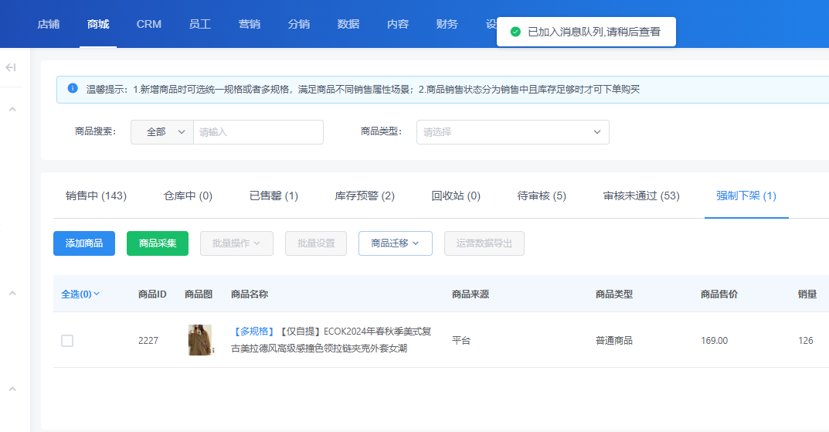The image size is (829, 432).
Task: Open the 待审核 (5) tab
Action: (542, 196)
